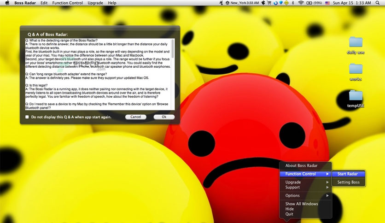The width and height of the screenshot is (385, 223).
Task: Open the Boss Radar application menu
Action: 25,3
